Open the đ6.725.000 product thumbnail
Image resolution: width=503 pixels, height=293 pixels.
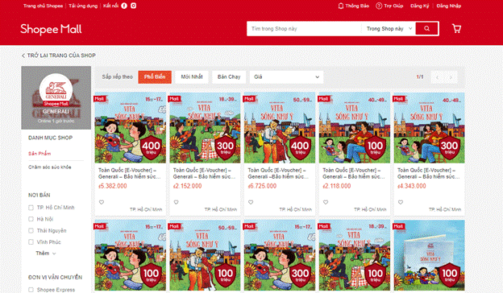280,128
